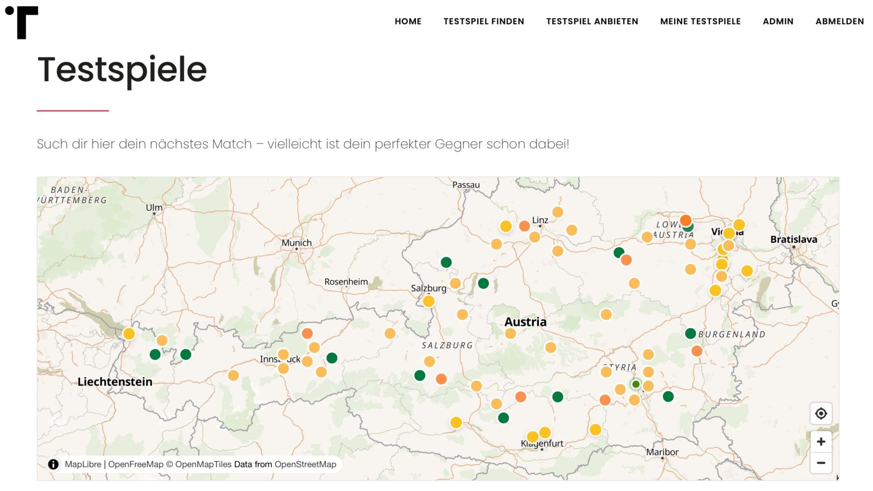Zoom in the map with plus button
The width and height of the screenshot is (873, 491).
821,442
